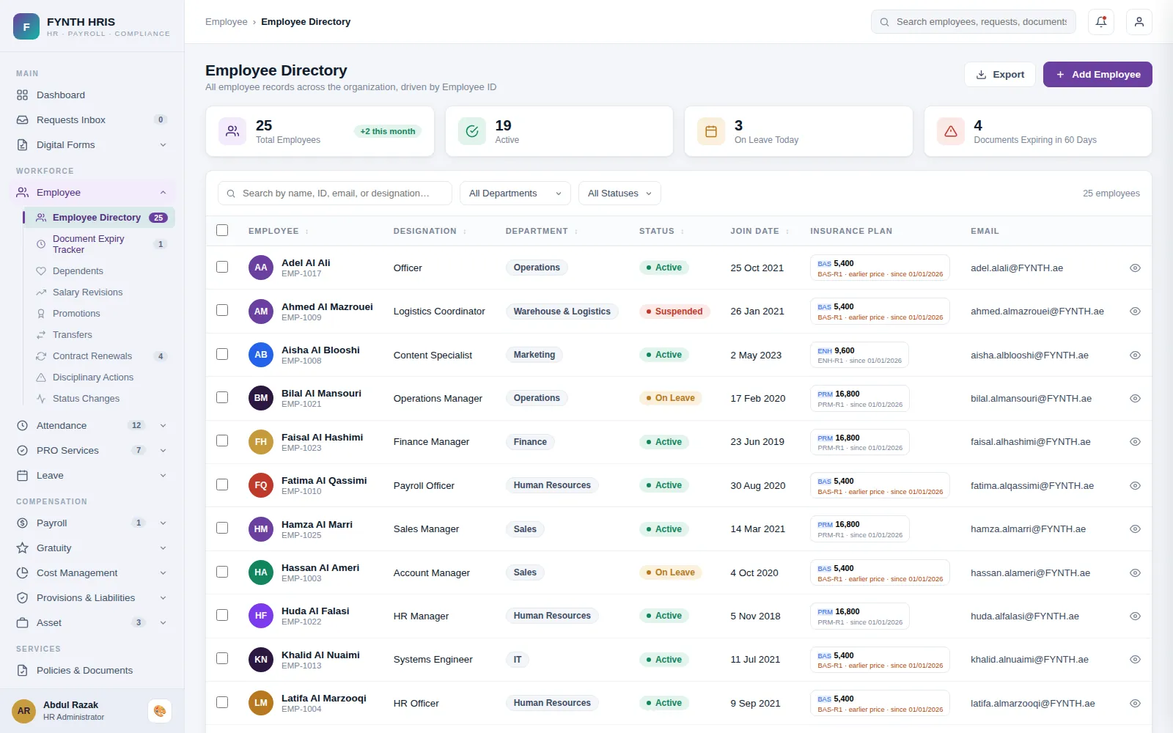Click the Export button
This screenshot has height=733, width=1173.
[x=1000, y=75]
